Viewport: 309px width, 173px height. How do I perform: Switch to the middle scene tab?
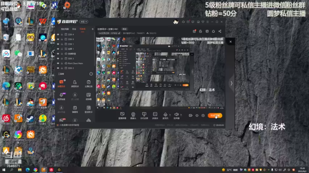pos(74,29)
